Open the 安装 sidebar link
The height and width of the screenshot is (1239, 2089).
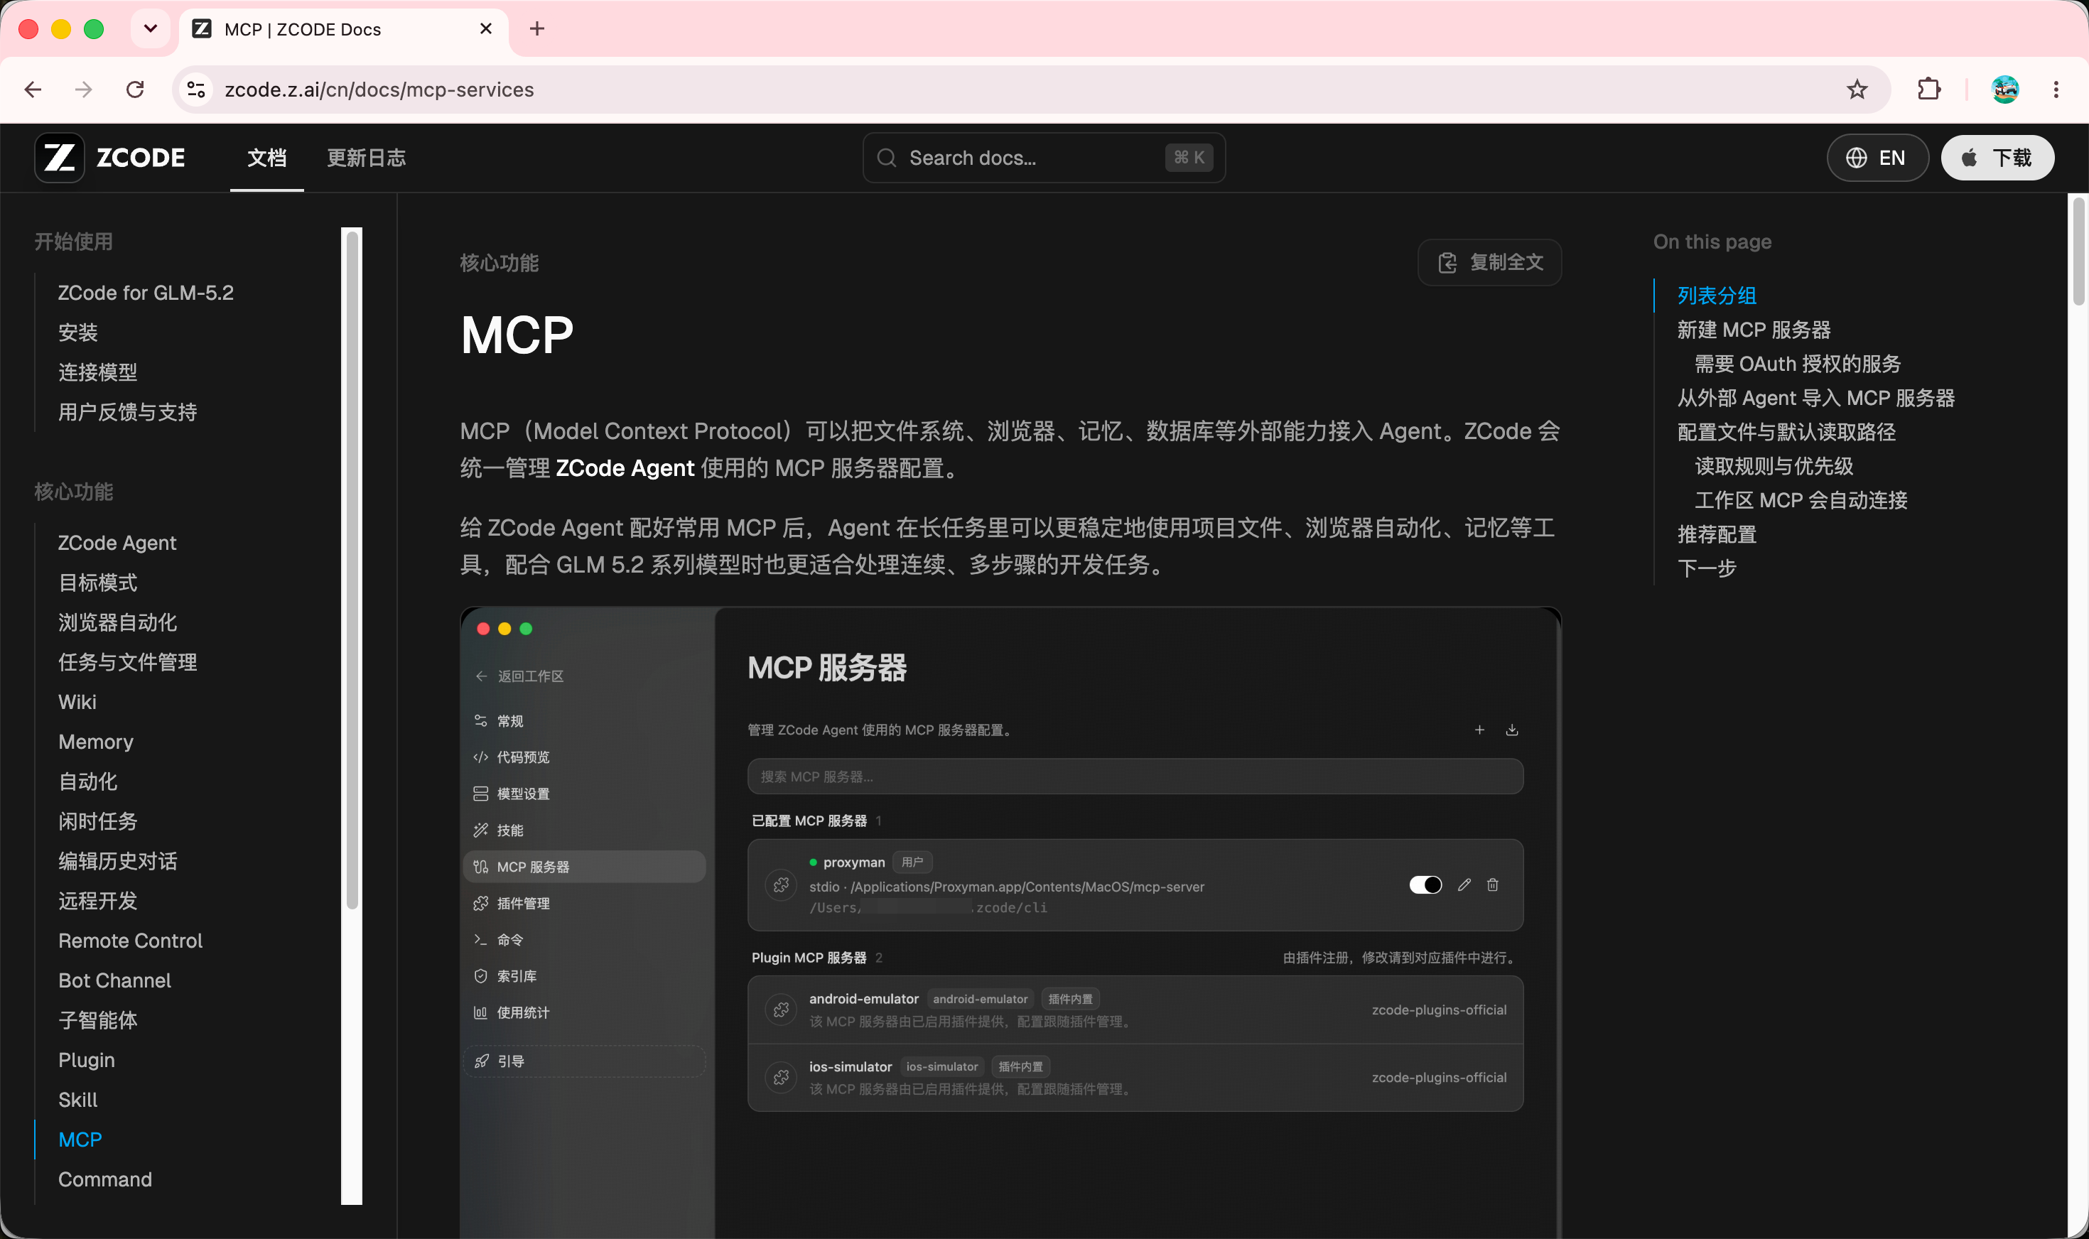click(x=78, y=332)
